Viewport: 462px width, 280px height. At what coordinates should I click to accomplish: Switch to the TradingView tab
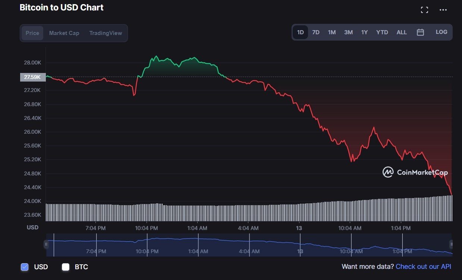pos(106,33)
